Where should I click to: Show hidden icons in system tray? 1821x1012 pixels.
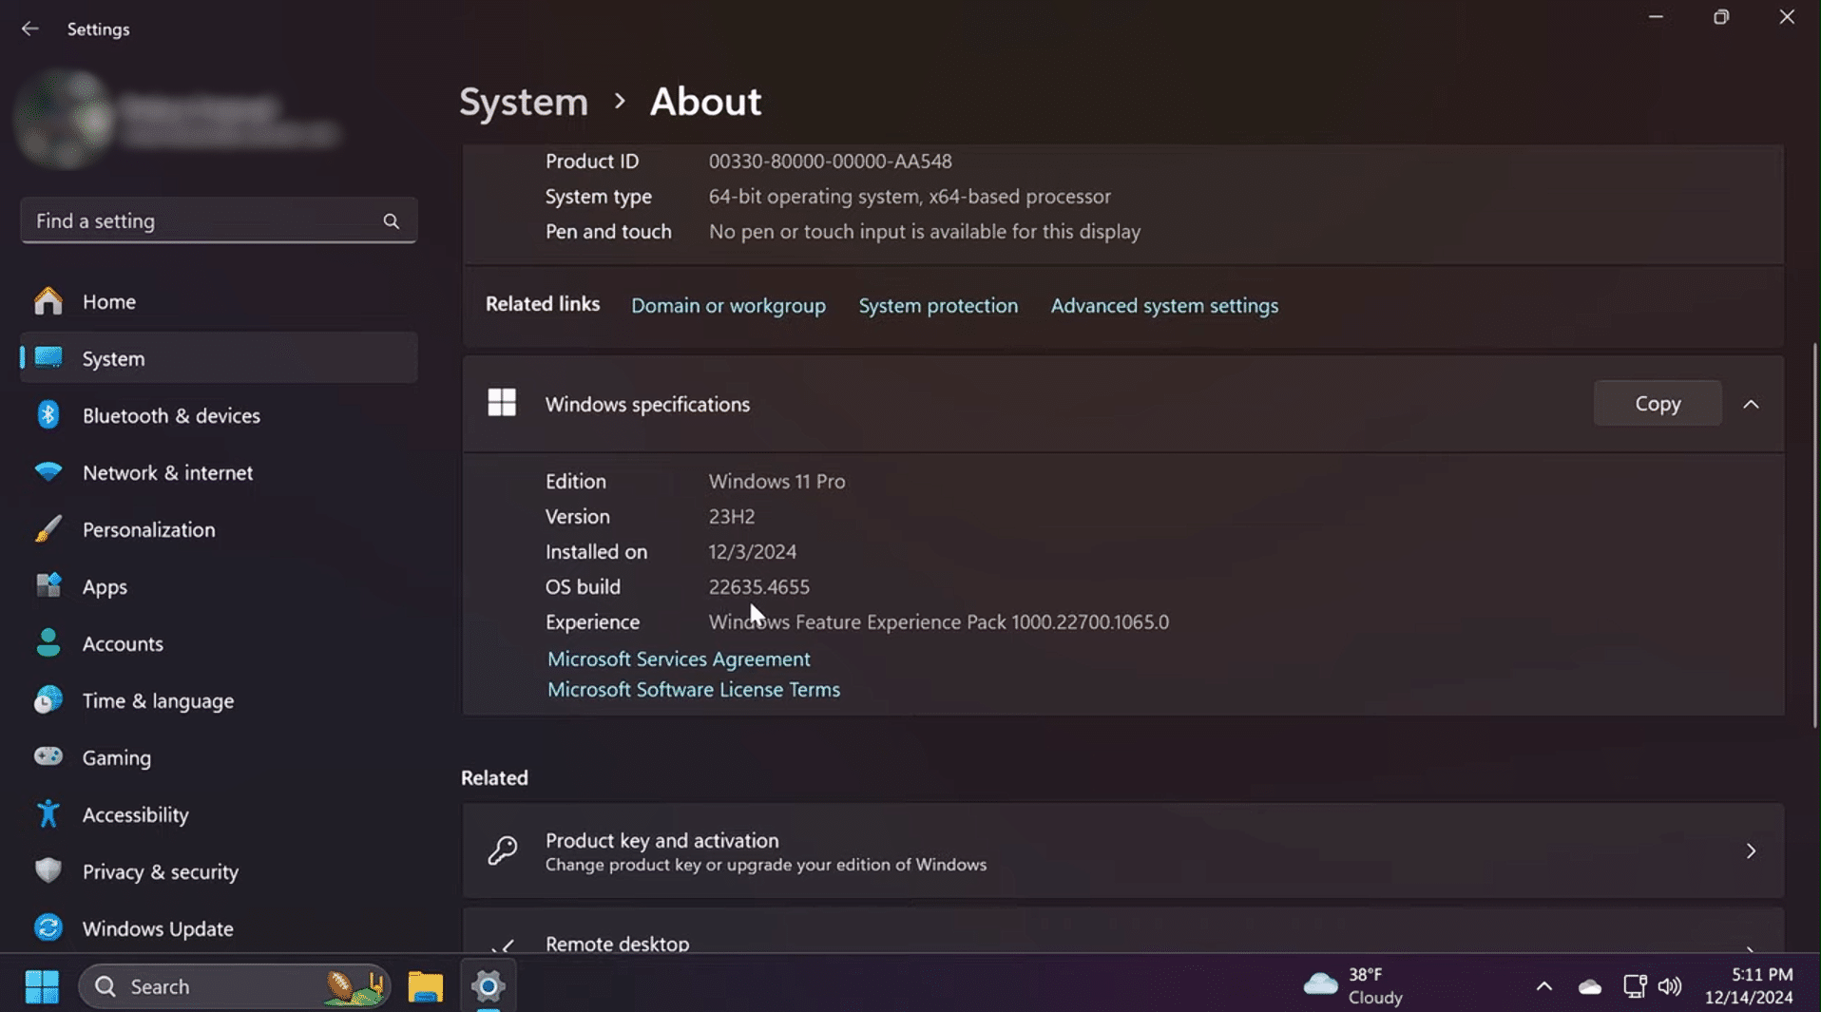(1543, 986)
